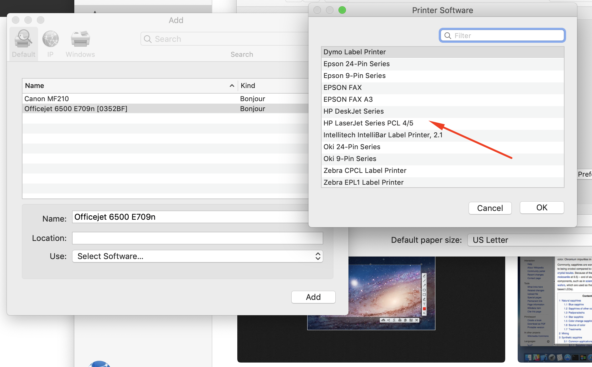Image resolution: width=592 pixels, height=367 pixels.
Task: Select the Default printer browser icon
Action: click(24, 44)
